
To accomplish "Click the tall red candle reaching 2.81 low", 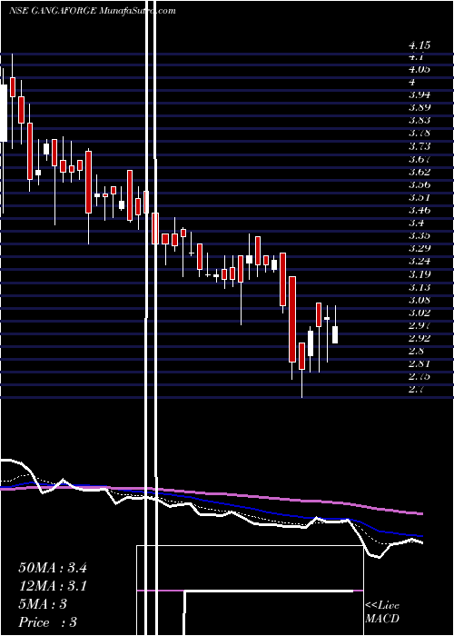I will click(292, 319).
